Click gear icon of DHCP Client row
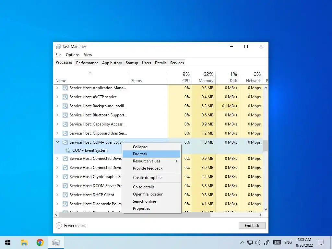 point(65,195)
